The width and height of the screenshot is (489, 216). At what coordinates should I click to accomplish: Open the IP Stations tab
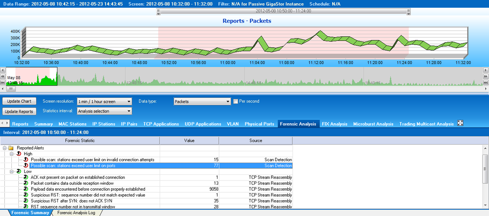click(104, 124)
